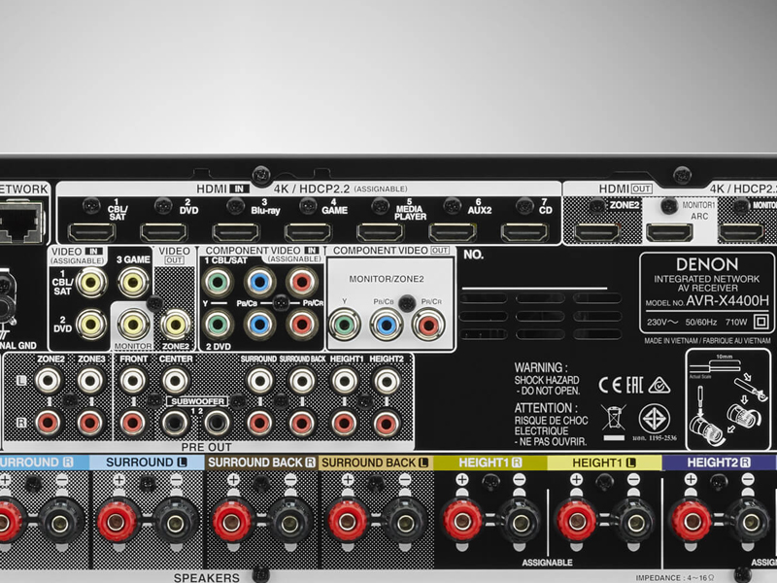Click the CE conformity mark
The width and height of the screenshot is (777, 583).
(611, 385)
